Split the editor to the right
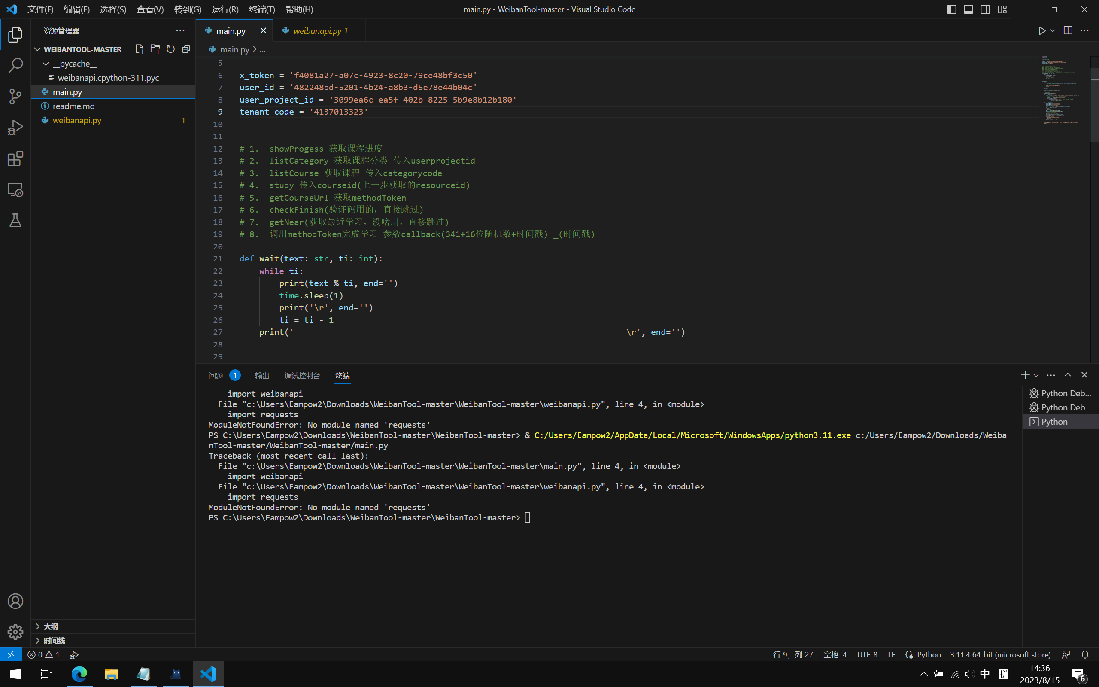 1068,30
